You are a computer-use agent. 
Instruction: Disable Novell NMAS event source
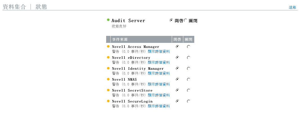pyautogui.click(x=188, y=80)
